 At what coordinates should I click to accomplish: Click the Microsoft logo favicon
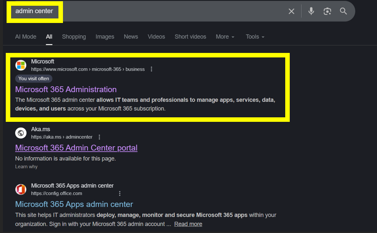tap(21, 65)
